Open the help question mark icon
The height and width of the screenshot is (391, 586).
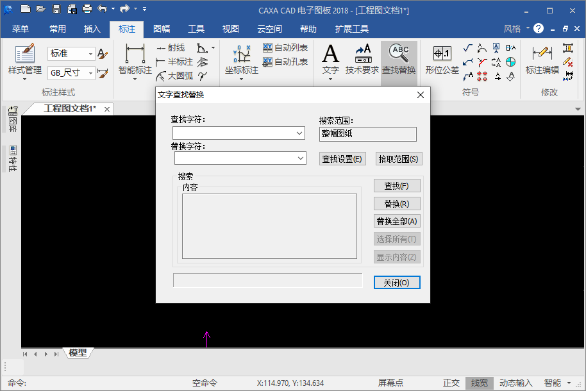(x=539, y=28)
